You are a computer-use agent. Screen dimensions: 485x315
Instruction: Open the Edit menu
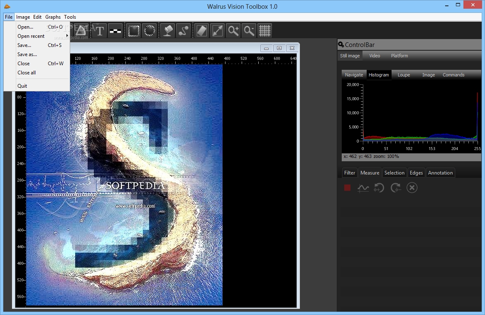[x=37, y=17]
